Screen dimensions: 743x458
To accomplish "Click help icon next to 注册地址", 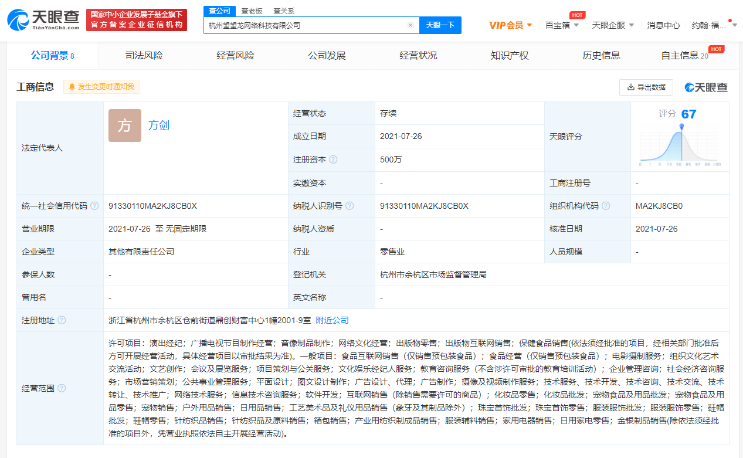I will (x=62, y=320).
